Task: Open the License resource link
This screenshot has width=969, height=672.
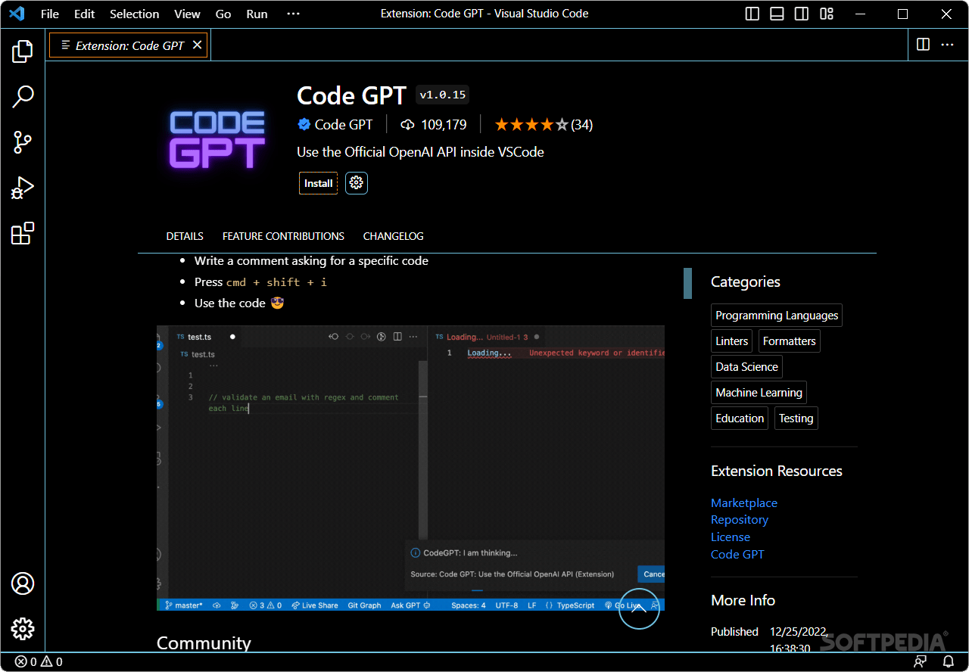Action: tap(731, 537)
